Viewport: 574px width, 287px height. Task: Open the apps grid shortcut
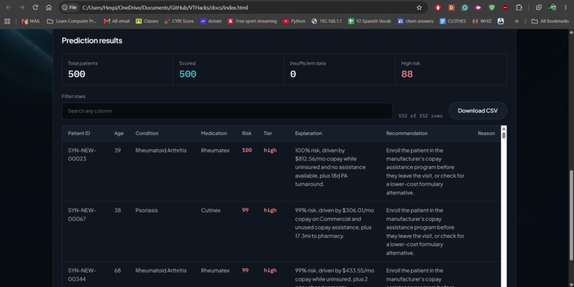(x=7, y=21)
